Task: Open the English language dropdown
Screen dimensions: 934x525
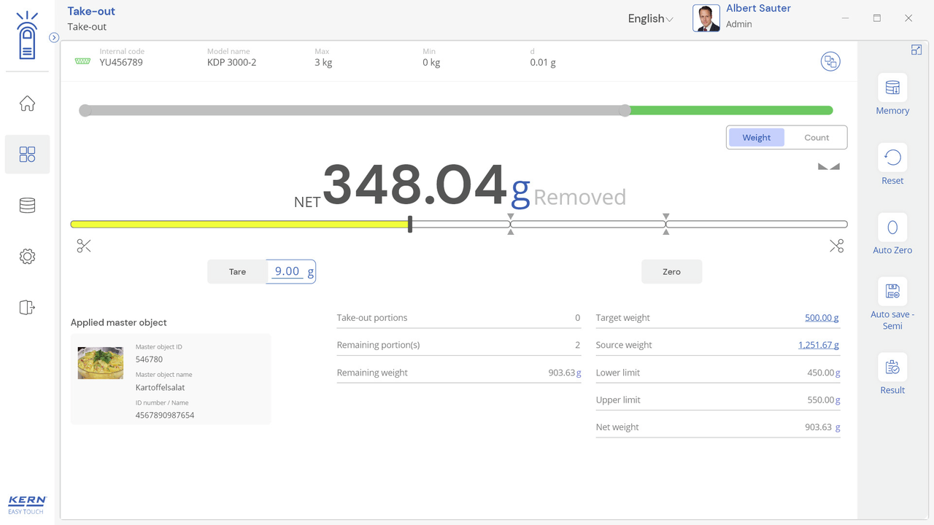Action: [x=650, y=19]
